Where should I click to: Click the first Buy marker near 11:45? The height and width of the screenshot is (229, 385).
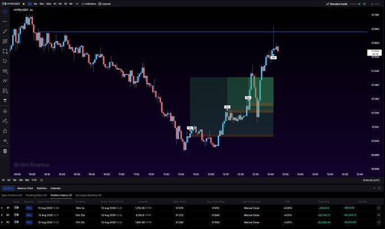pos(190,128)
